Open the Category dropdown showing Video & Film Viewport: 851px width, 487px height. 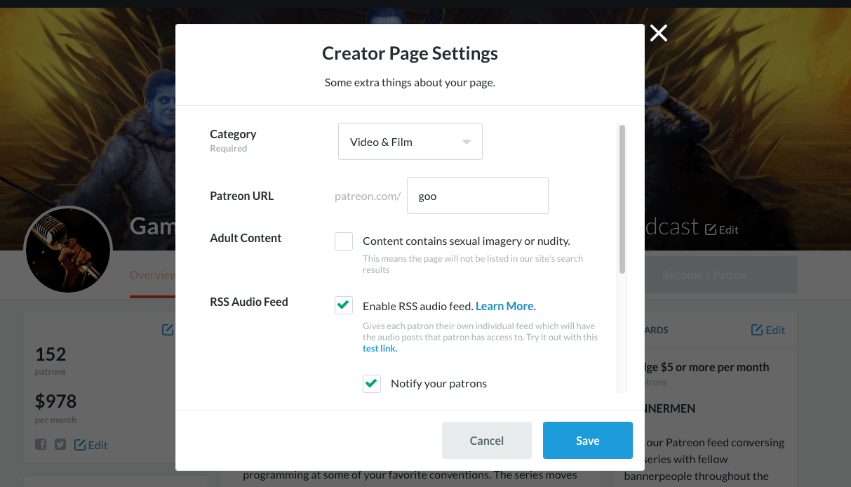click(410, 142)
